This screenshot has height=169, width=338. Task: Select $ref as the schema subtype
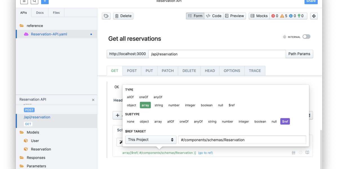285,121
